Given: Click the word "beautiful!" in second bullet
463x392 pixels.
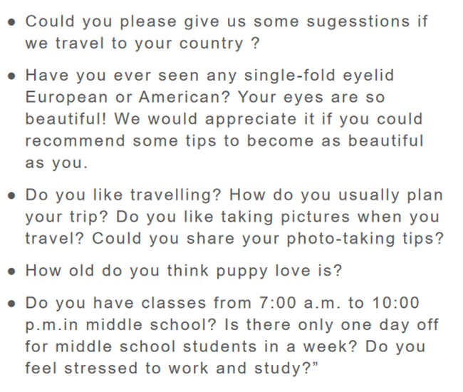Looking at the screenshot, I should 66,119.
